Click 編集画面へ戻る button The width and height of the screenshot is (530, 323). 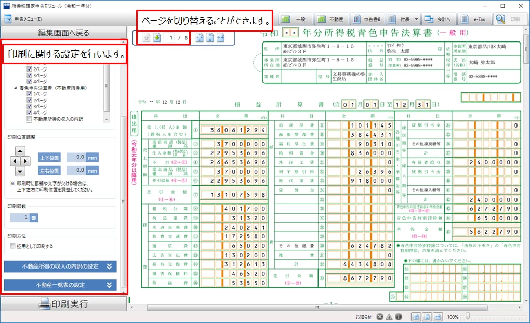pos(63,33)
